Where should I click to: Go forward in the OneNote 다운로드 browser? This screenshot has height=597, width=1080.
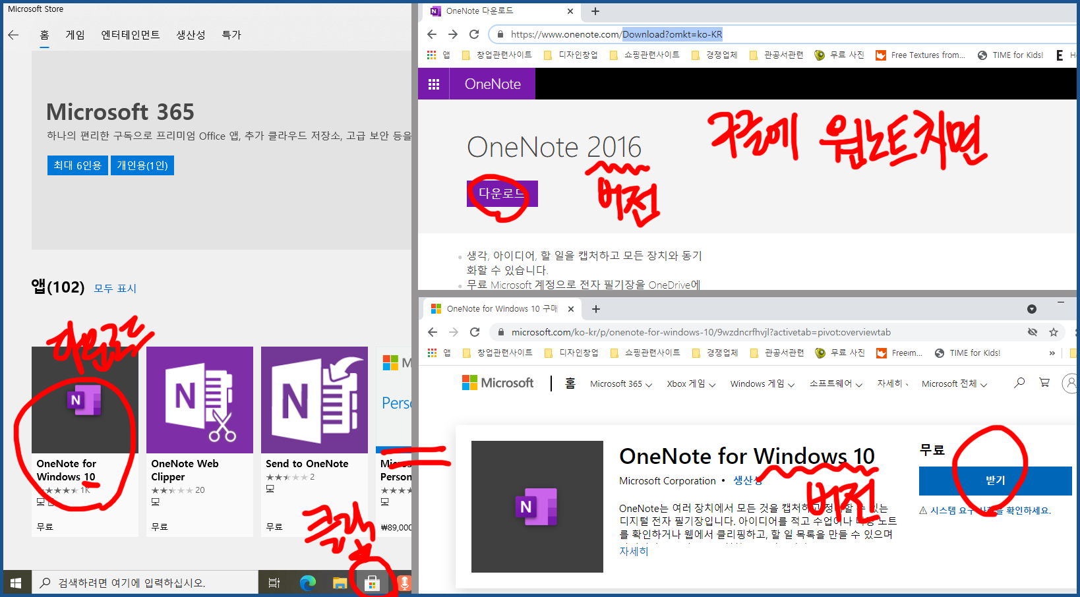point(453,34)
